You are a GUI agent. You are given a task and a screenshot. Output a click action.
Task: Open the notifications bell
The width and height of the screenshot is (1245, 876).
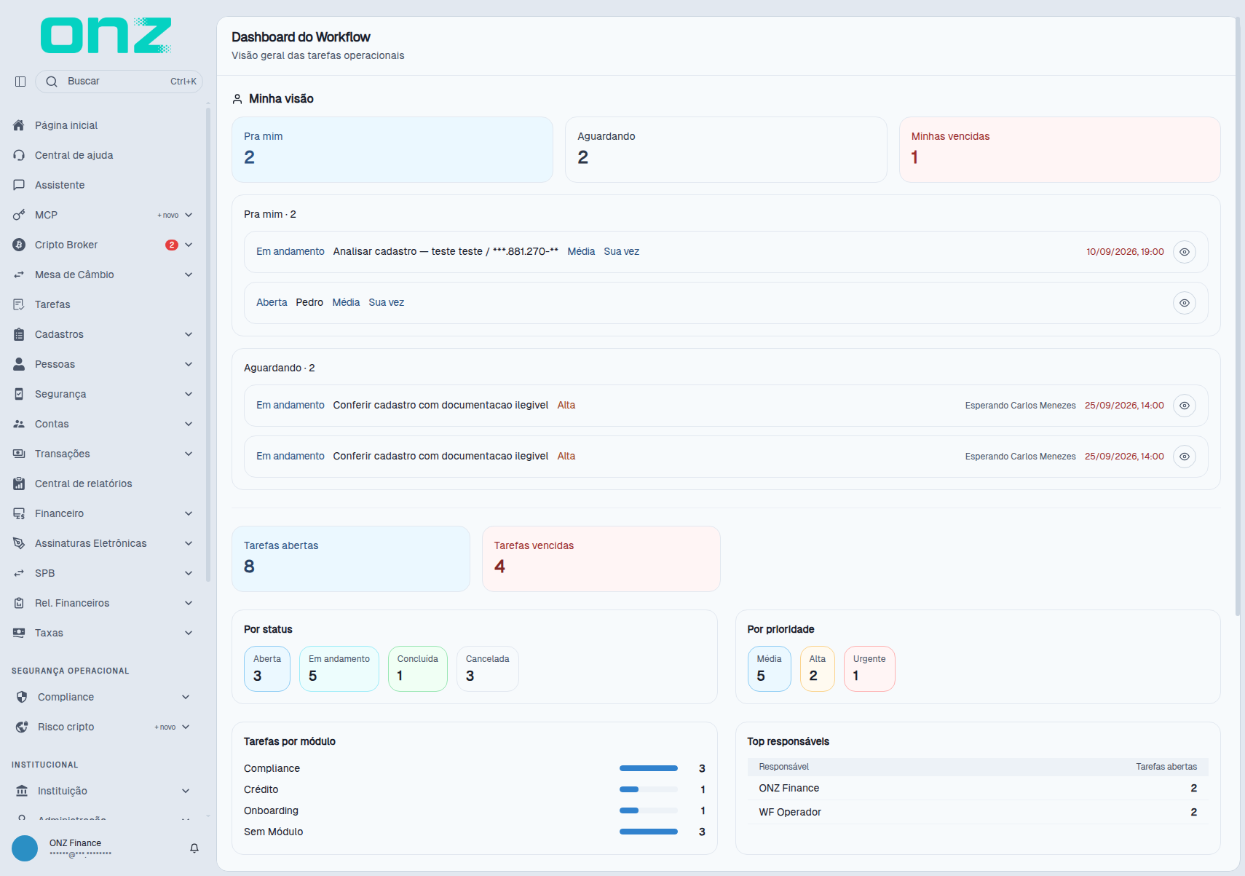[x=194, y=848]
